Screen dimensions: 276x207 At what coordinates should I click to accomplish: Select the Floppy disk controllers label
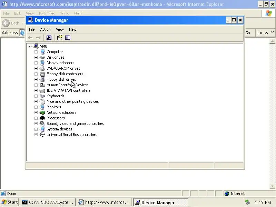point(65,74)
